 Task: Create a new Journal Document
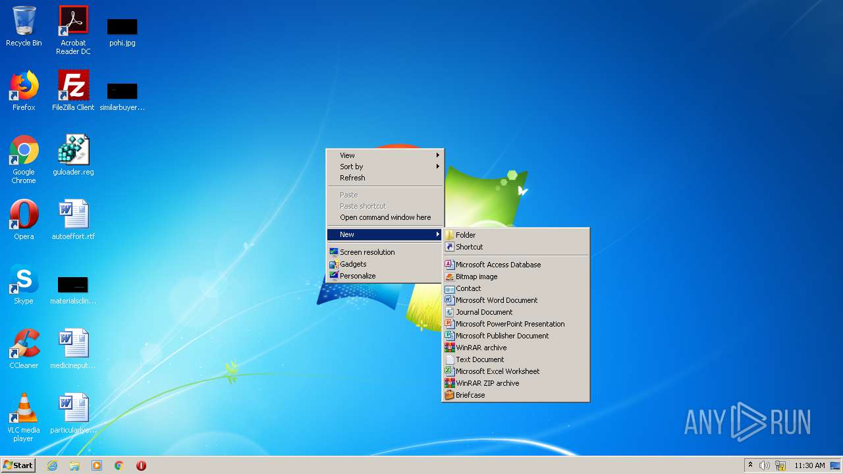pos(516,312)
